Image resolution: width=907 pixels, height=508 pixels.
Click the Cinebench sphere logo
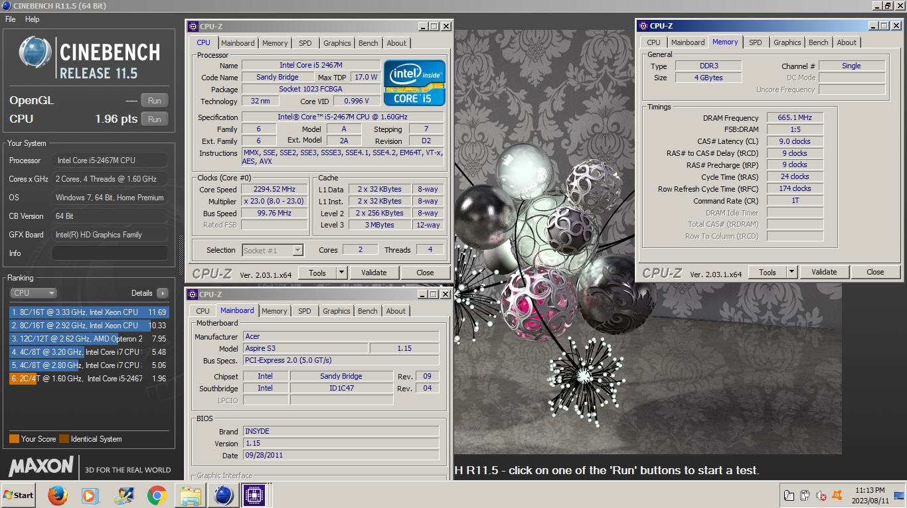tap(35, 53)
